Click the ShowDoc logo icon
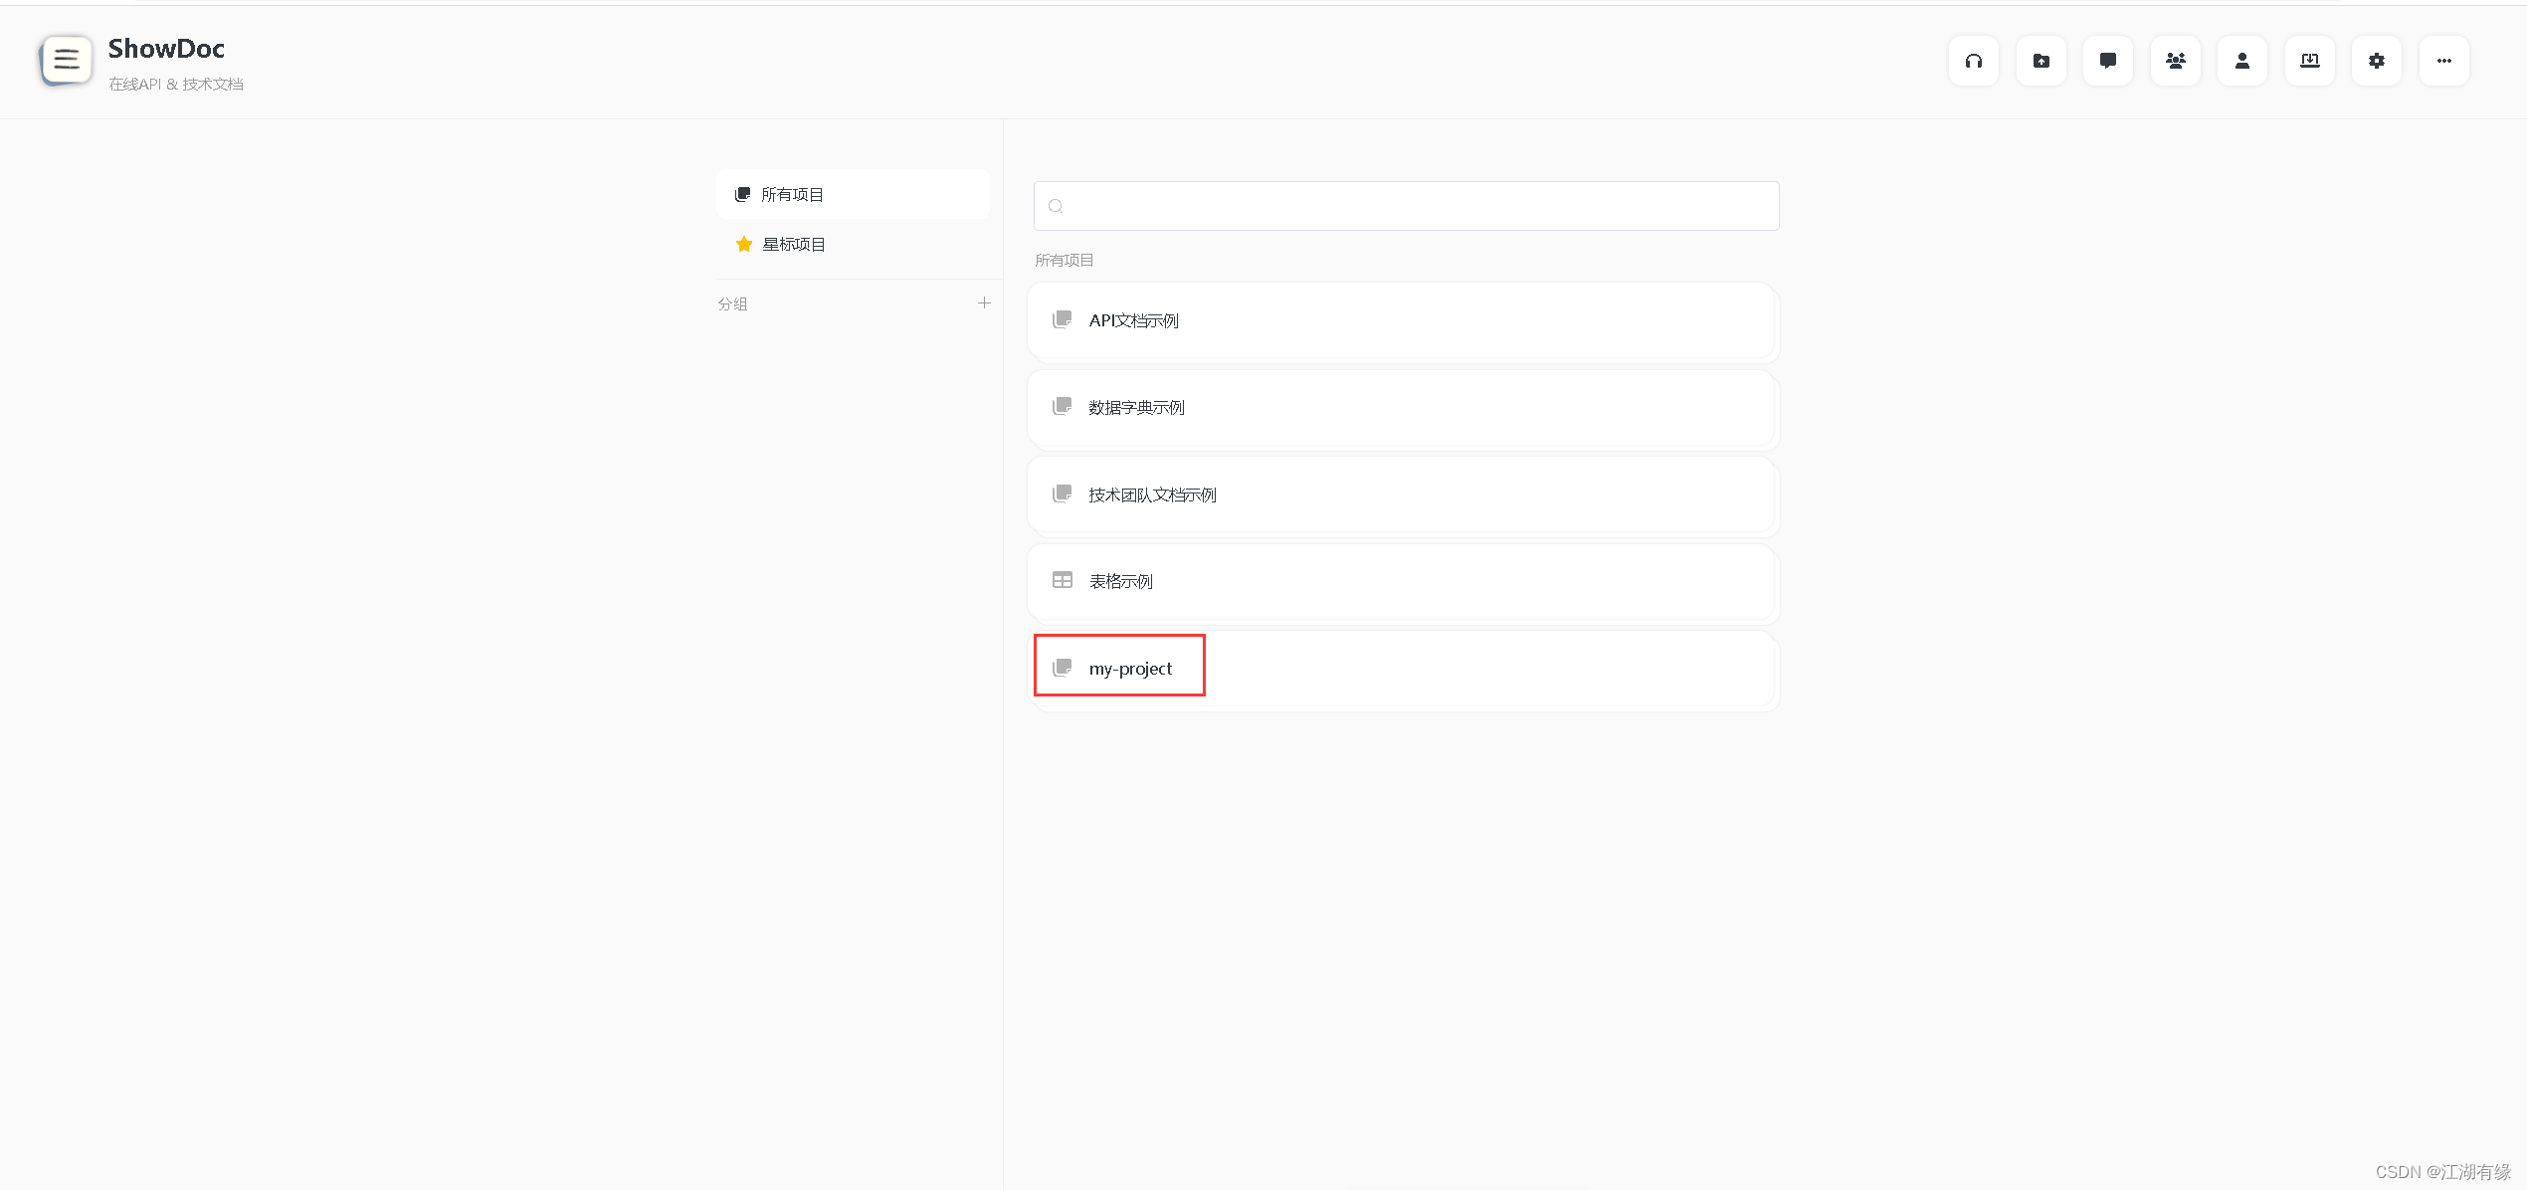This screenshot has height=1190, width=2527. click(66, 61)
